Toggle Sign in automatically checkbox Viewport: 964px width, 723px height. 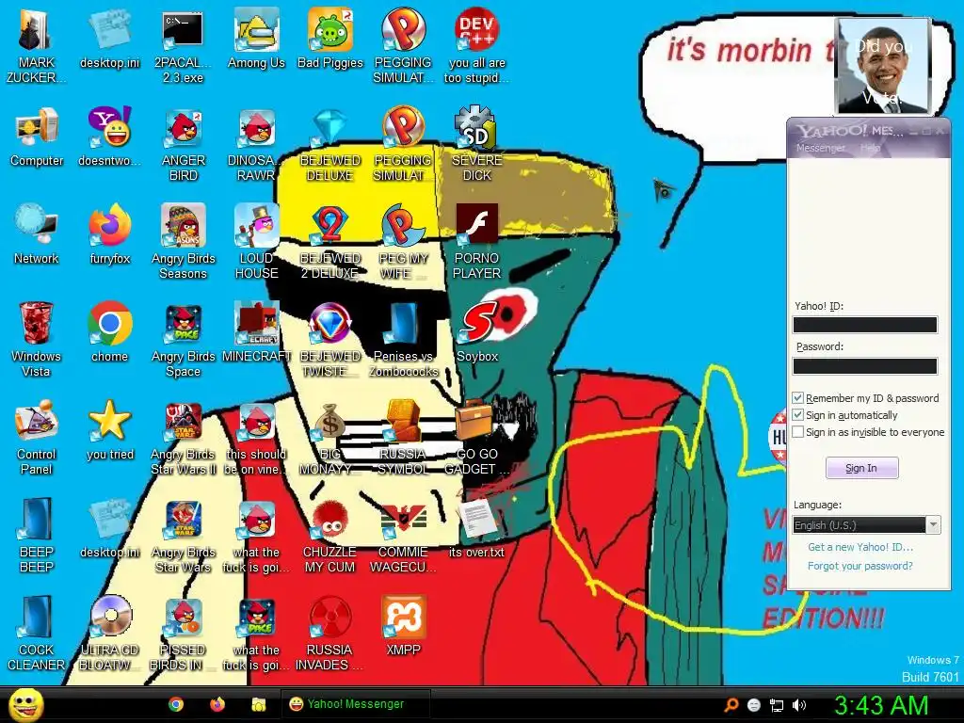click(798, 415)
